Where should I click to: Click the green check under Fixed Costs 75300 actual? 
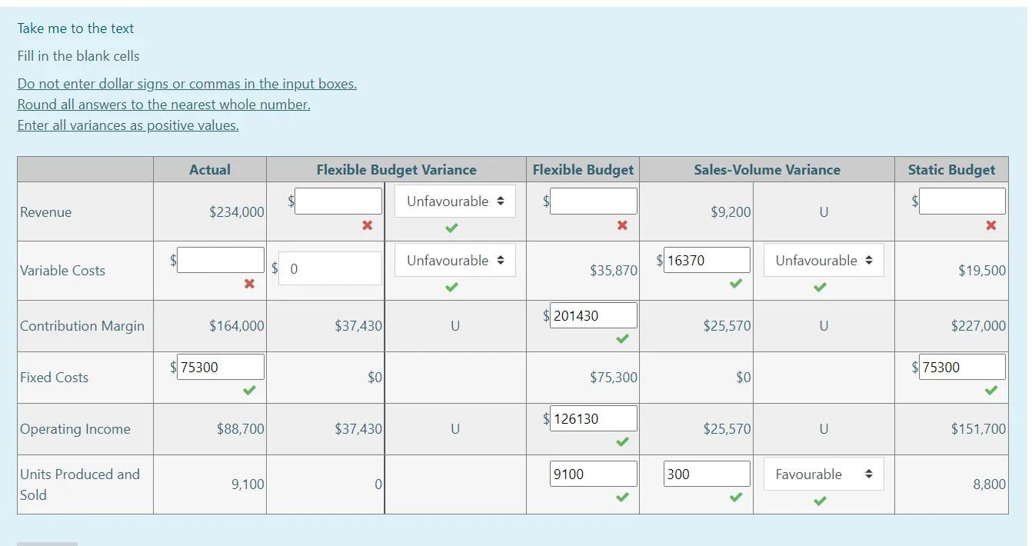point(248,391)
